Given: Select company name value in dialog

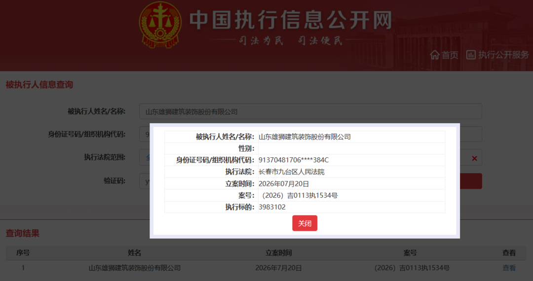Looking at the screenshot, I should tap(305, 137).
